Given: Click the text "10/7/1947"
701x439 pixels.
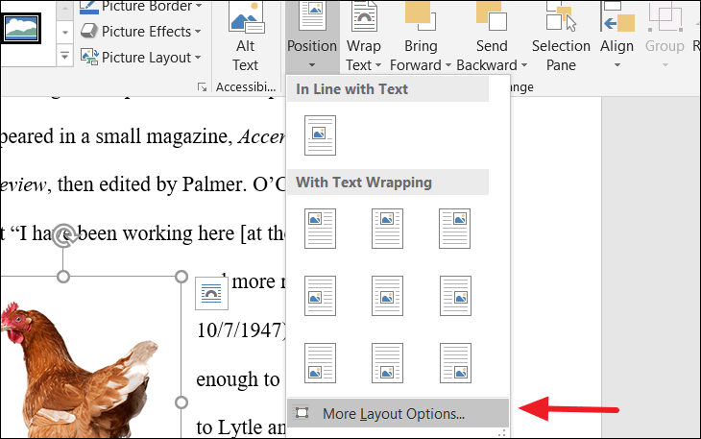Looking at the screenshot, I should tap(240, 330).
